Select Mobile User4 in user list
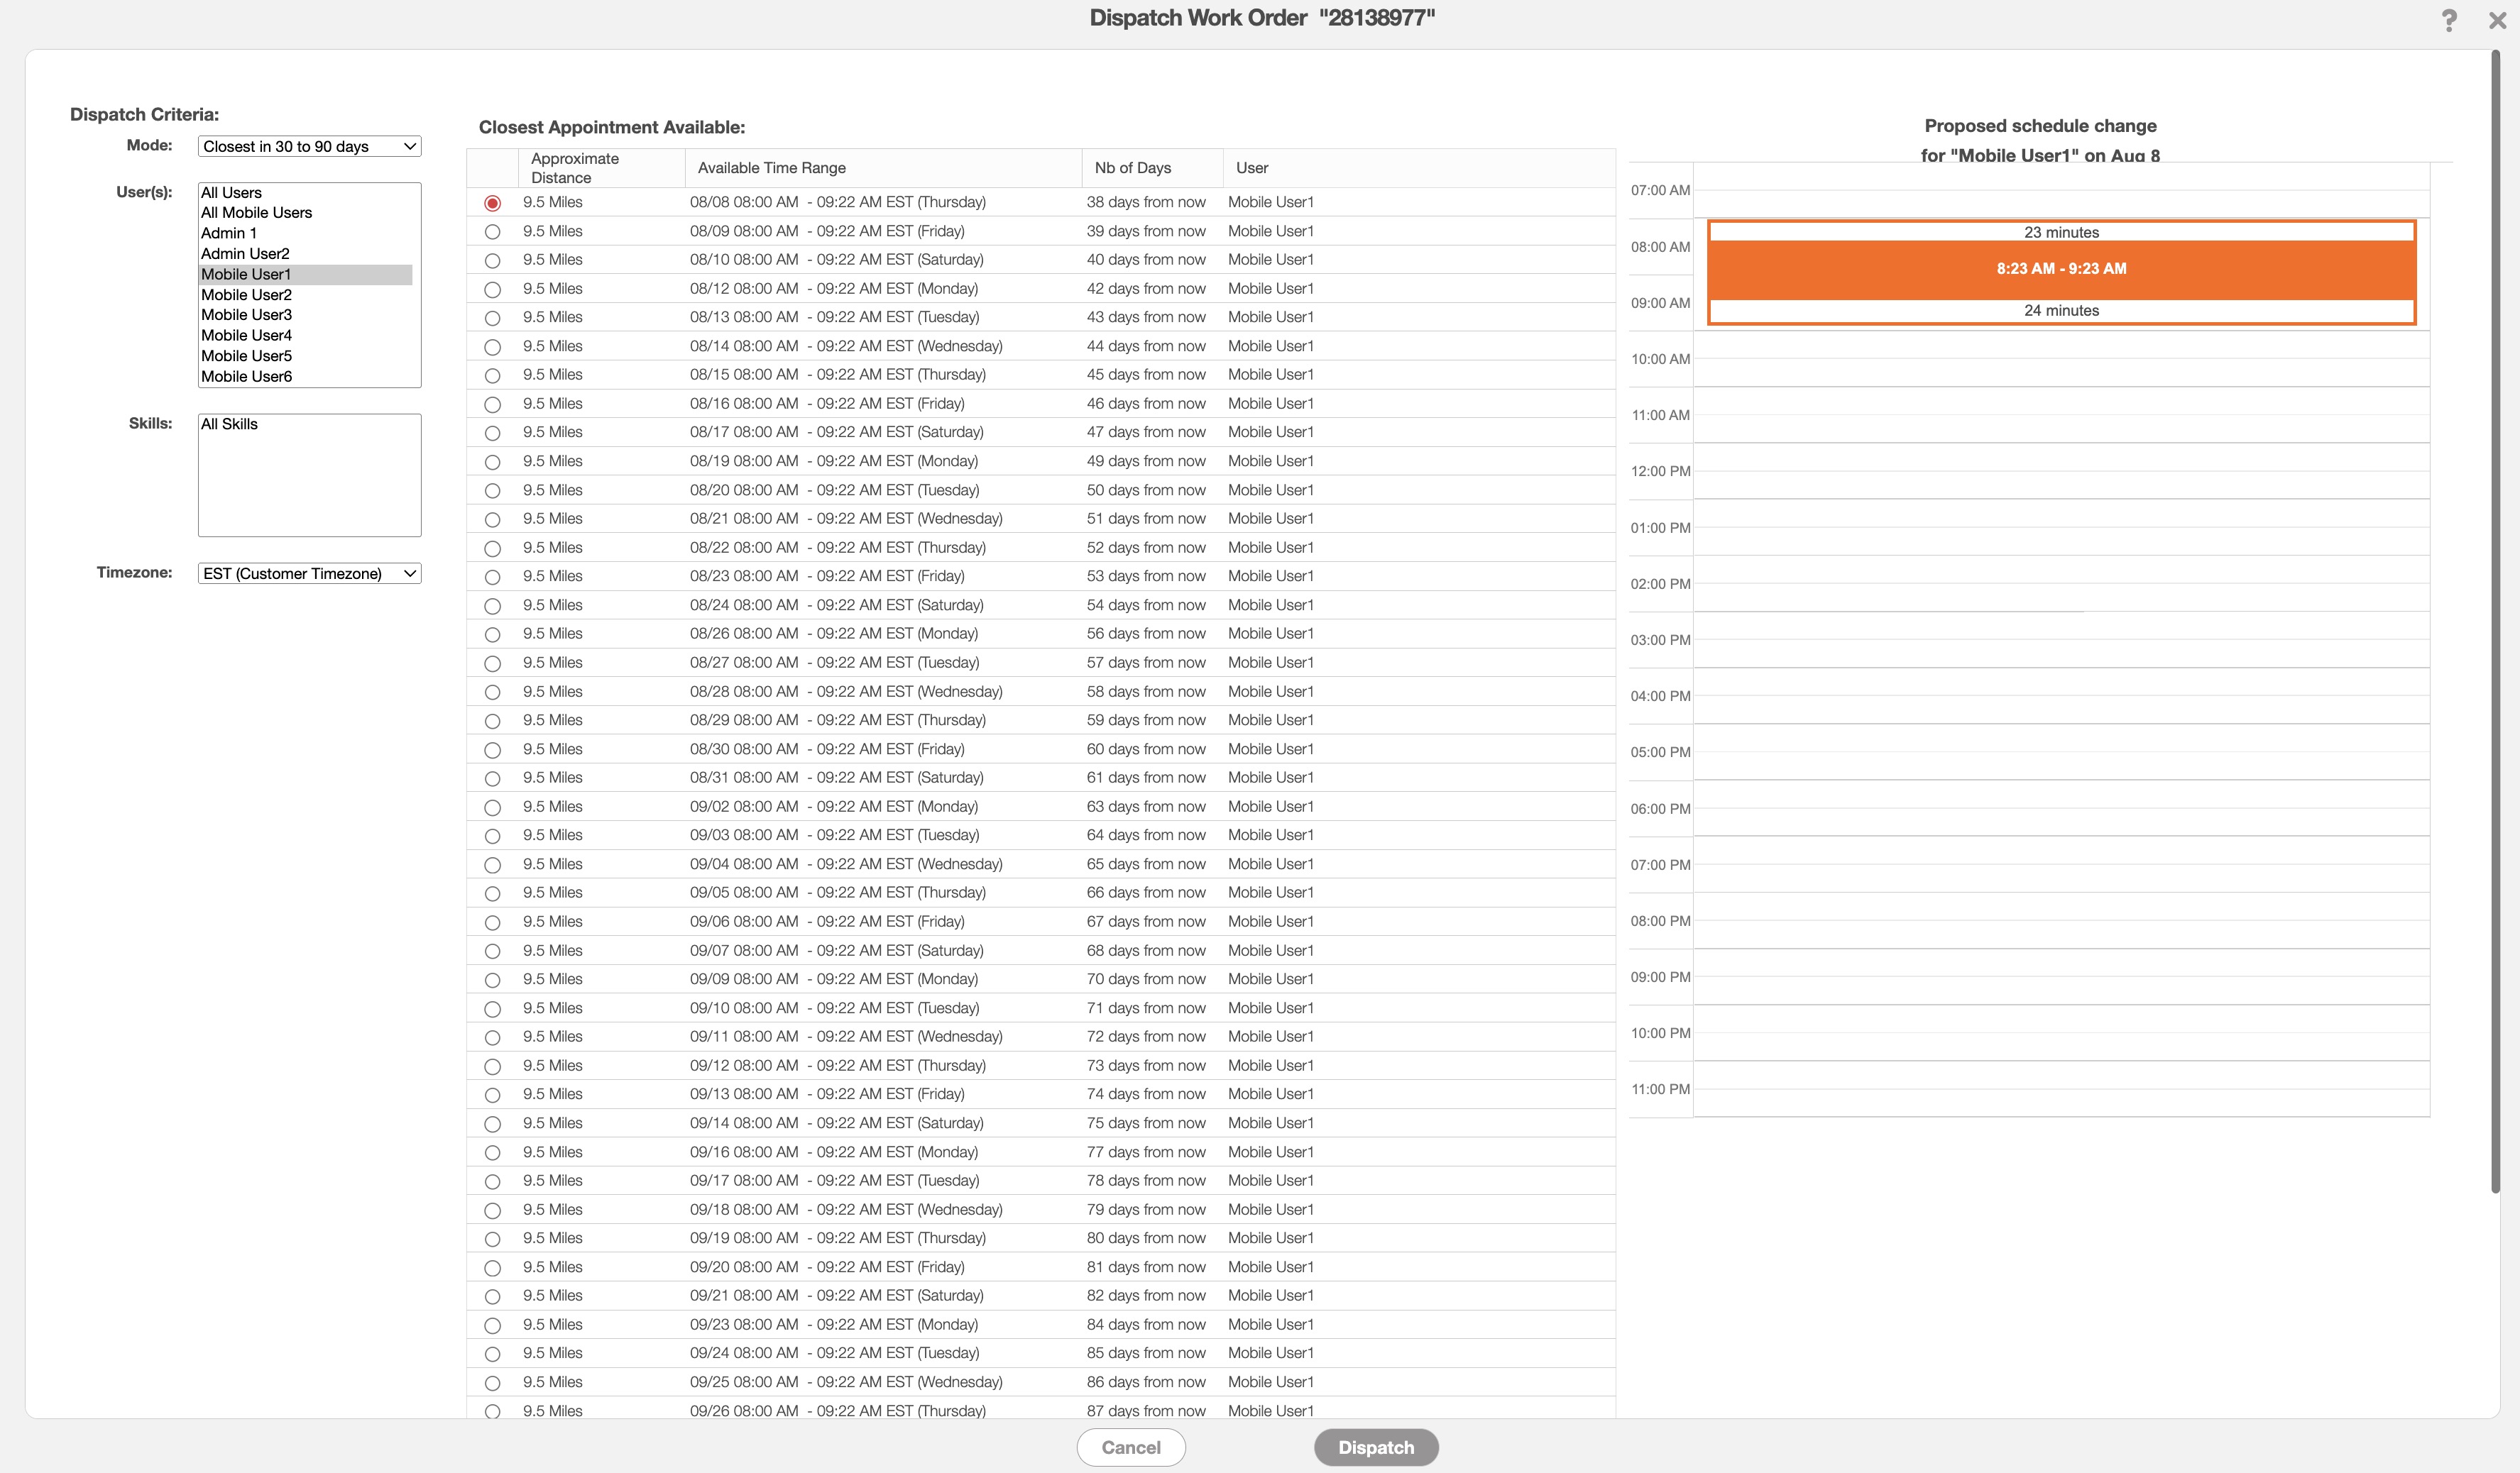 tap(246, 336)
